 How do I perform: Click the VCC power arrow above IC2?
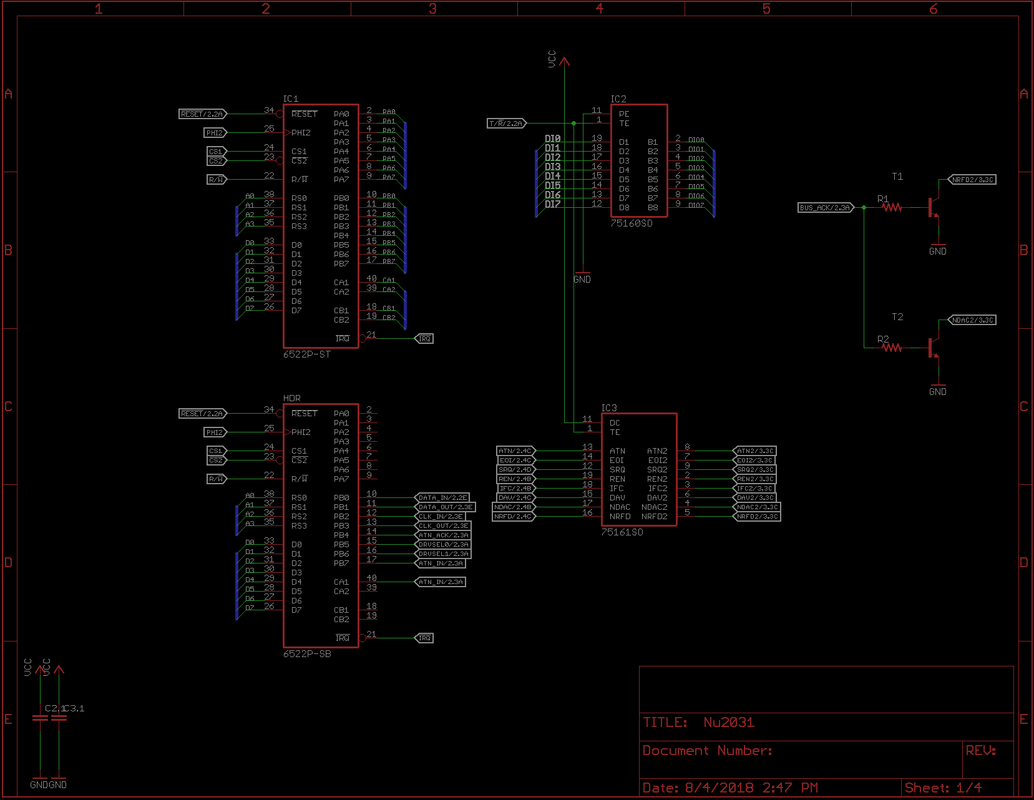pos(565,62)
